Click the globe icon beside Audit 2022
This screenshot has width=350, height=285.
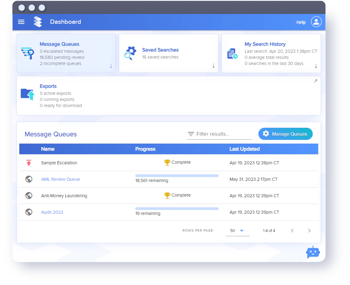29,212
